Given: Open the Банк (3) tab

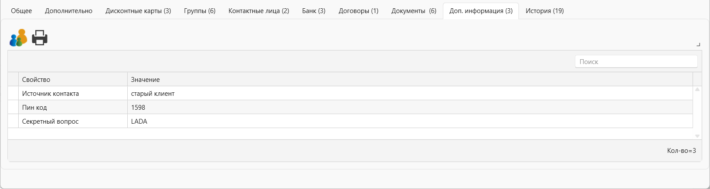Looking at the screenshot, I should point(314,11).
